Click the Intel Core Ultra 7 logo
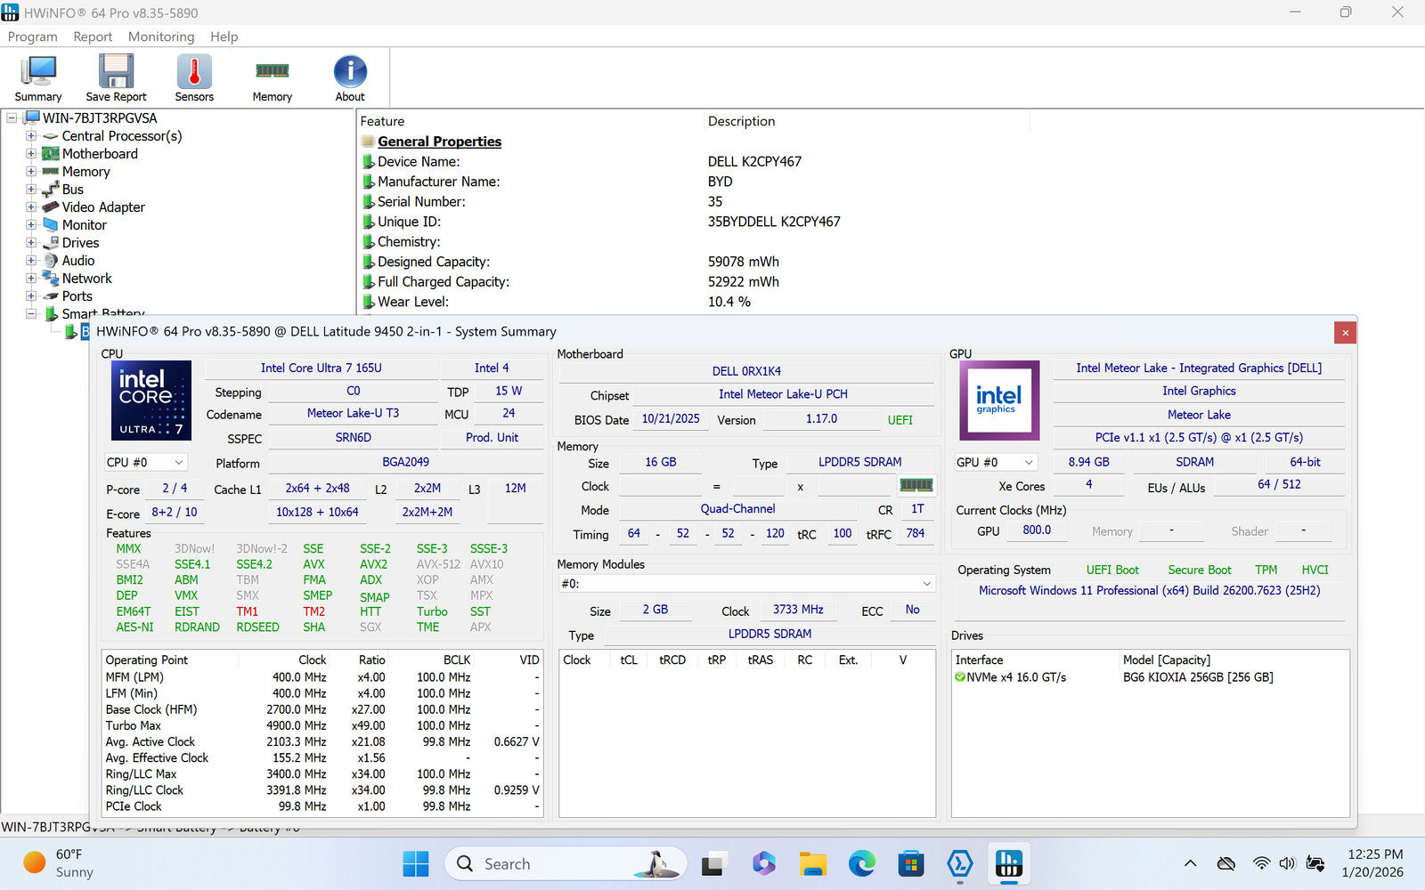The width and height of the screenshot is (1425, 890). tap(151, 400)
